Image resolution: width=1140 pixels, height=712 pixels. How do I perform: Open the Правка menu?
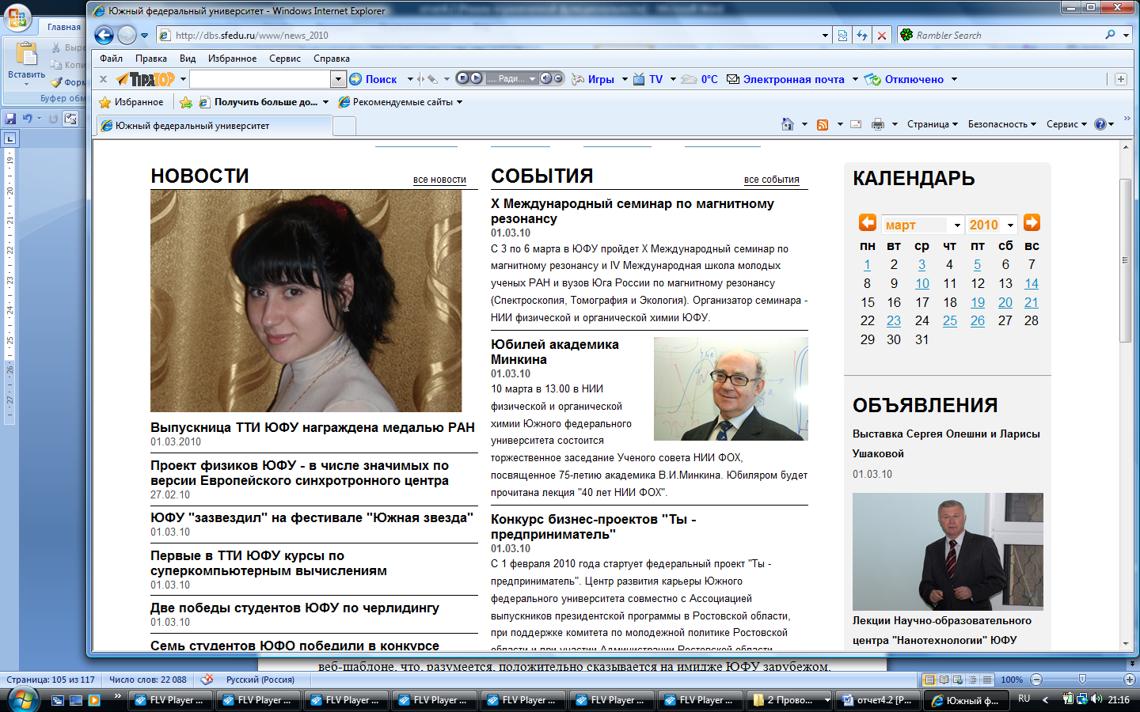(x=150, y=59)
